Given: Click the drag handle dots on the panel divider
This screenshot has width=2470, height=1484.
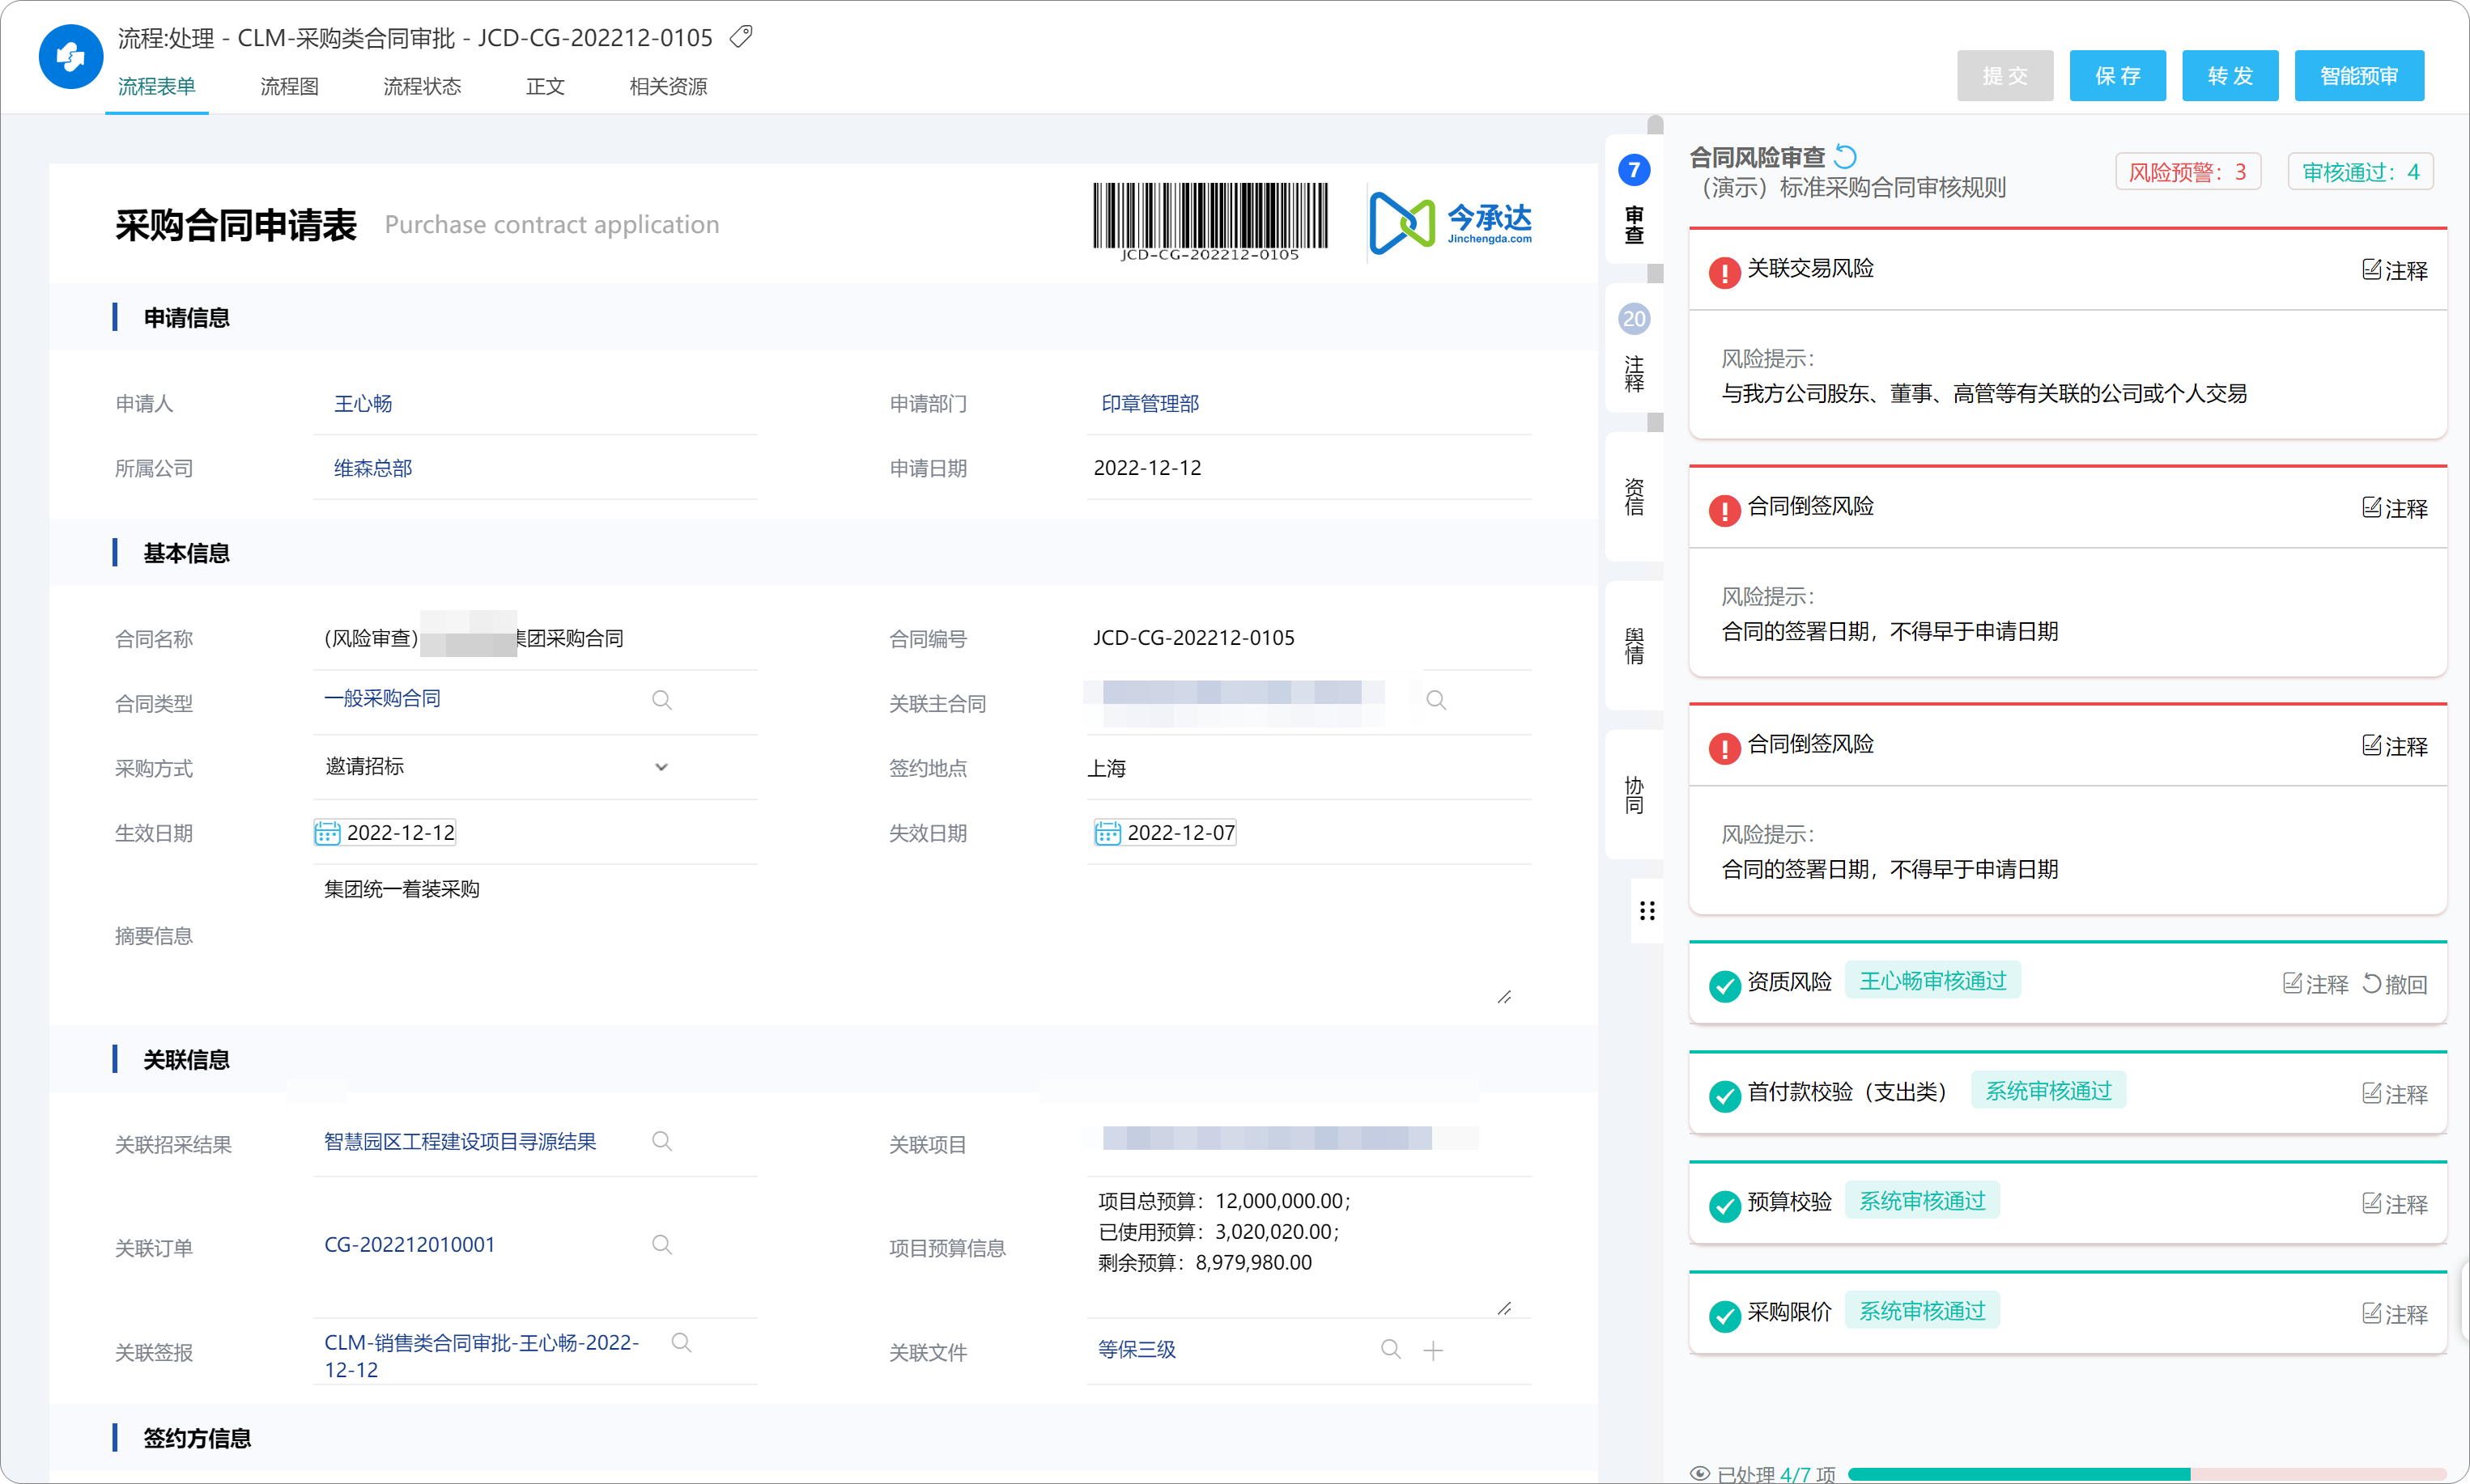Looking at the screenshot, I should (1647, 910).
